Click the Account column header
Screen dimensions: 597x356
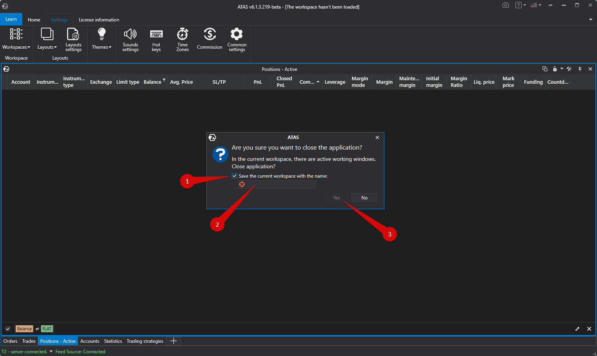[21, 82]
